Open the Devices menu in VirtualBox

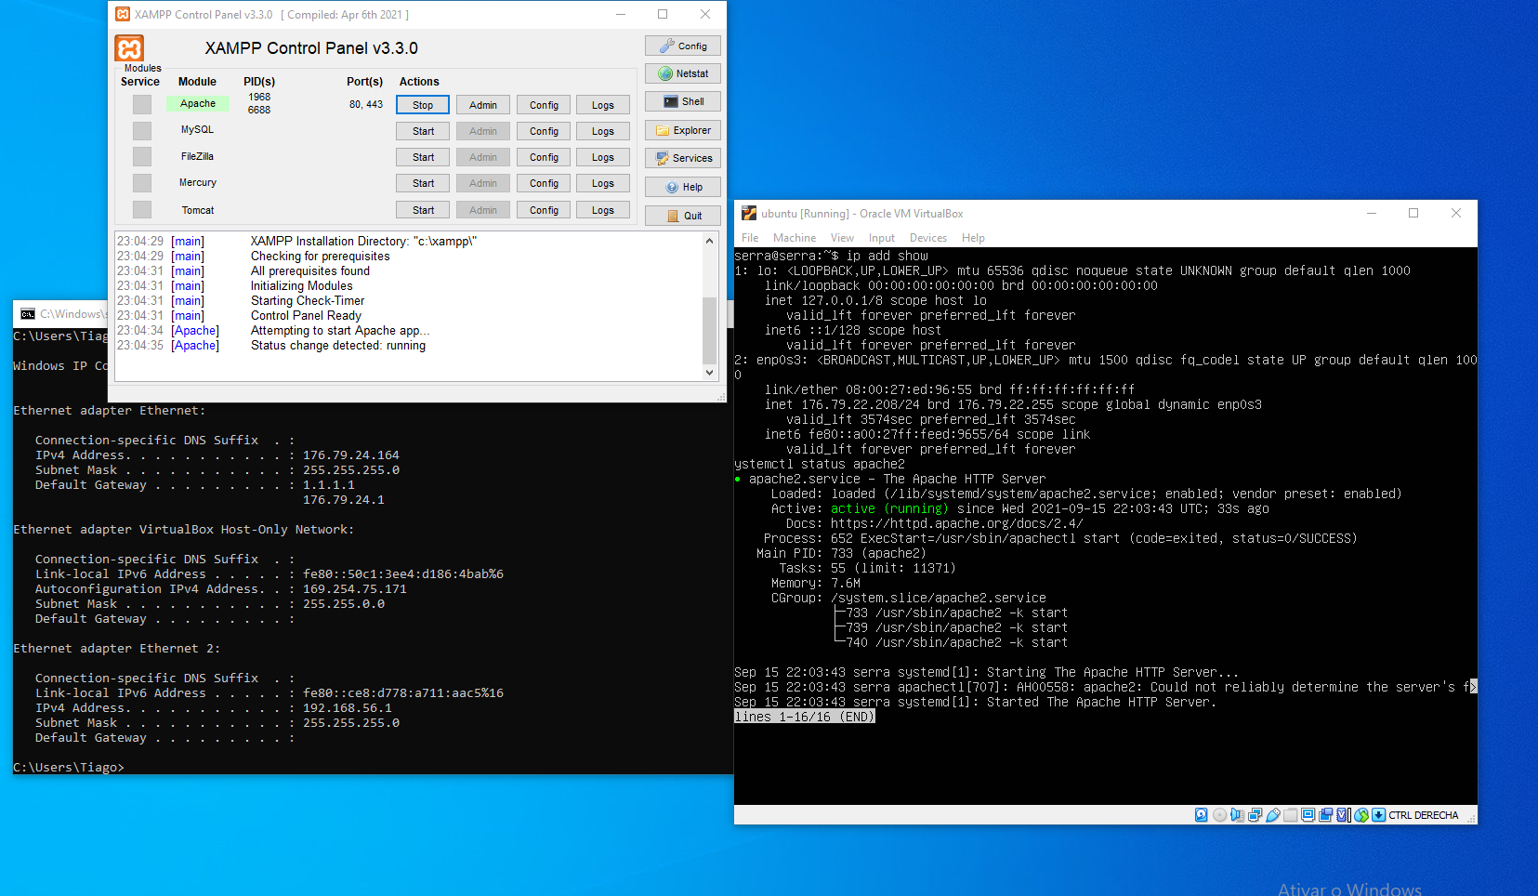928,238
